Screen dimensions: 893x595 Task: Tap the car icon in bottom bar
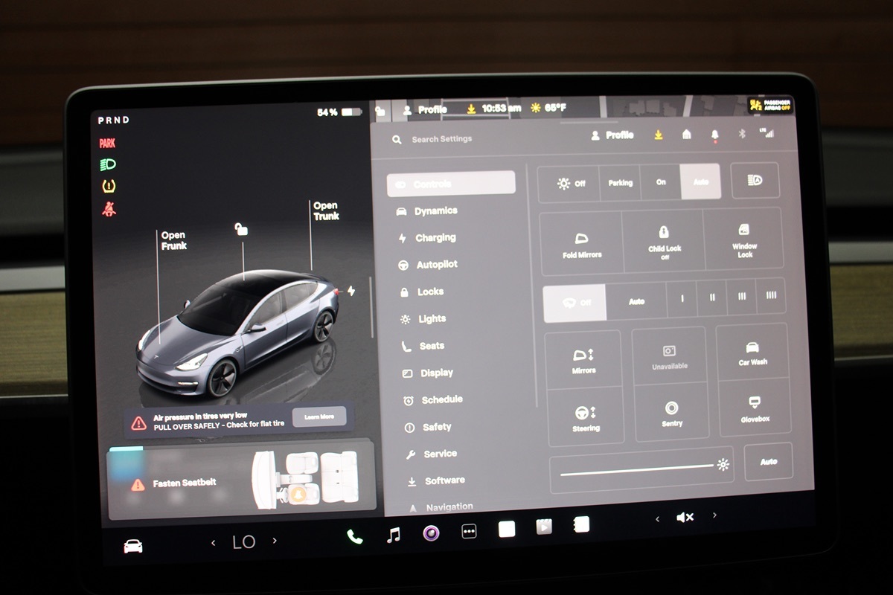tap(133, 547)
